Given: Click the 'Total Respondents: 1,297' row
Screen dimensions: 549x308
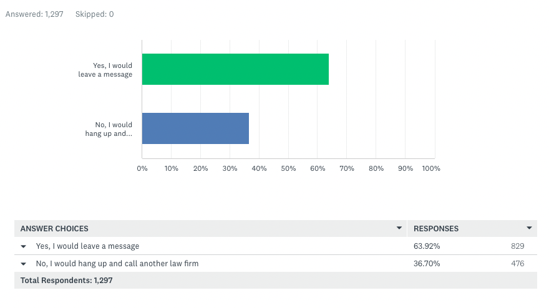Looking at the screenshot, I should click(276, 281).
